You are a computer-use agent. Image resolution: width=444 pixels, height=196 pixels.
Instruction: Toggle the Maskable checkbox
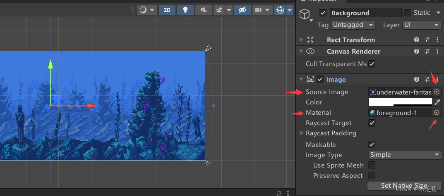click(x=372, y=144)
